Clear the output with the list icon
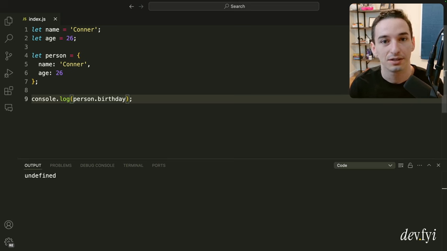 pos(401,166)
